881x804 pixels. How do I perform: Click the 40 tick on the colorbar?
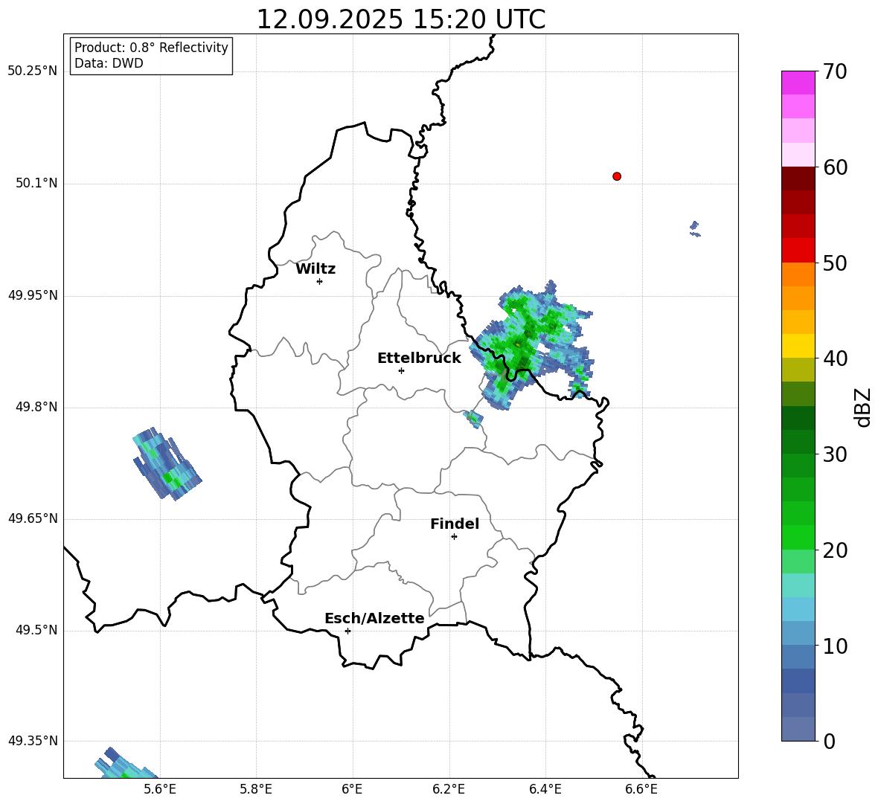pos(835,358)
